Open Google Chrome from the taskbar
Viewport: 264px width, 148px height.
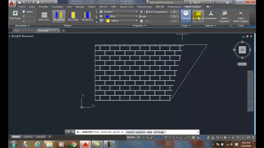pyautogui.click(x=73, y=144)
